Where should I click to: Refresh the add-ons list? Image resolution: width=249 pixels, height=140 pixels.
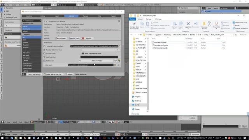(69, 74)
